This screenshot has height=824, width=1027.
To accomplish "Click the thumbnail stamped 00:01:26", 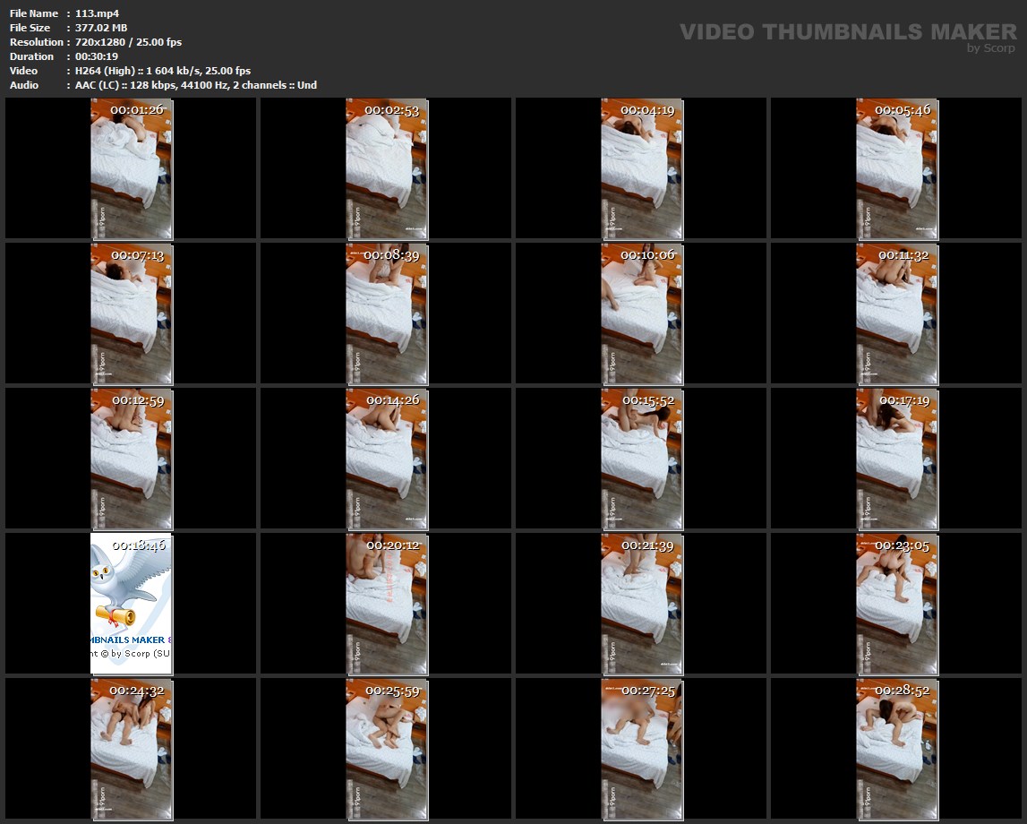I will pyautogui.click(x=132, y=168).
